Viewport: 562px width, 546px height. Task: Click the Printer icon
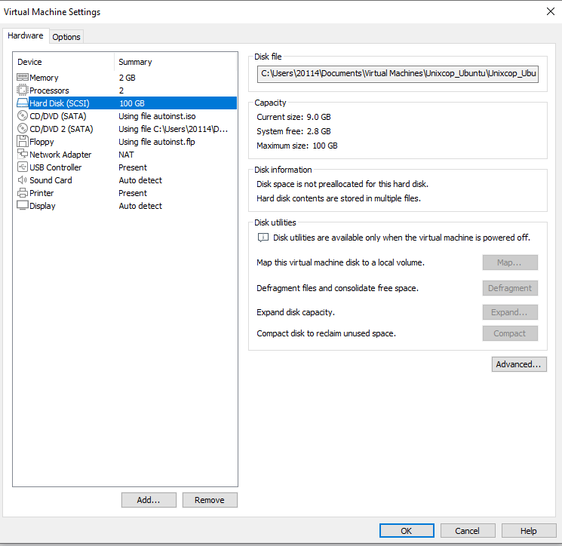22,193
